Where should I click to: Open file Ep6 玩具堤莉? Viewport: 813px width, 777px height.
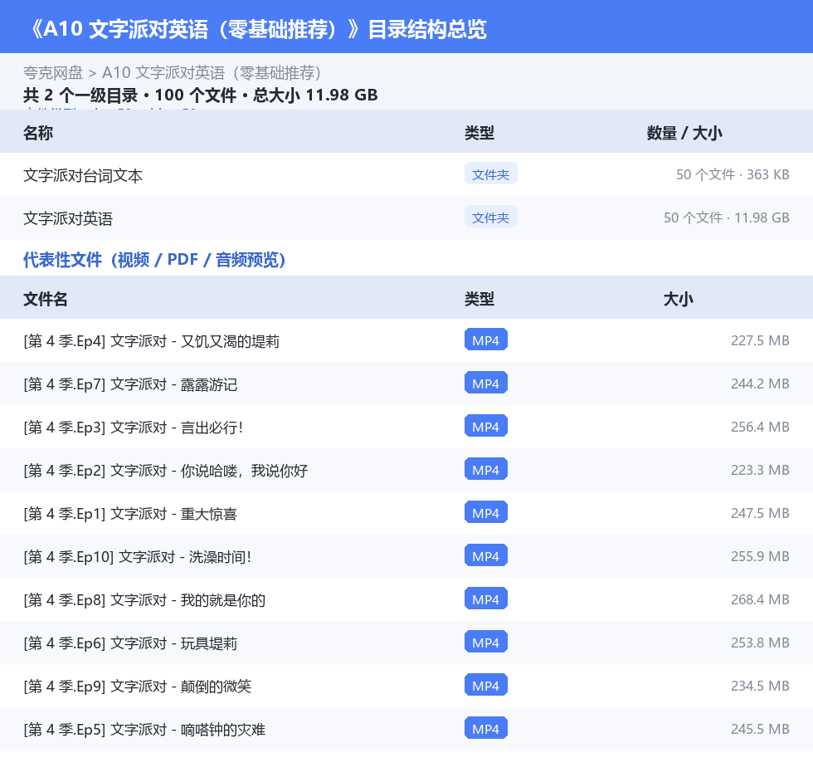[x=130, y=643]
